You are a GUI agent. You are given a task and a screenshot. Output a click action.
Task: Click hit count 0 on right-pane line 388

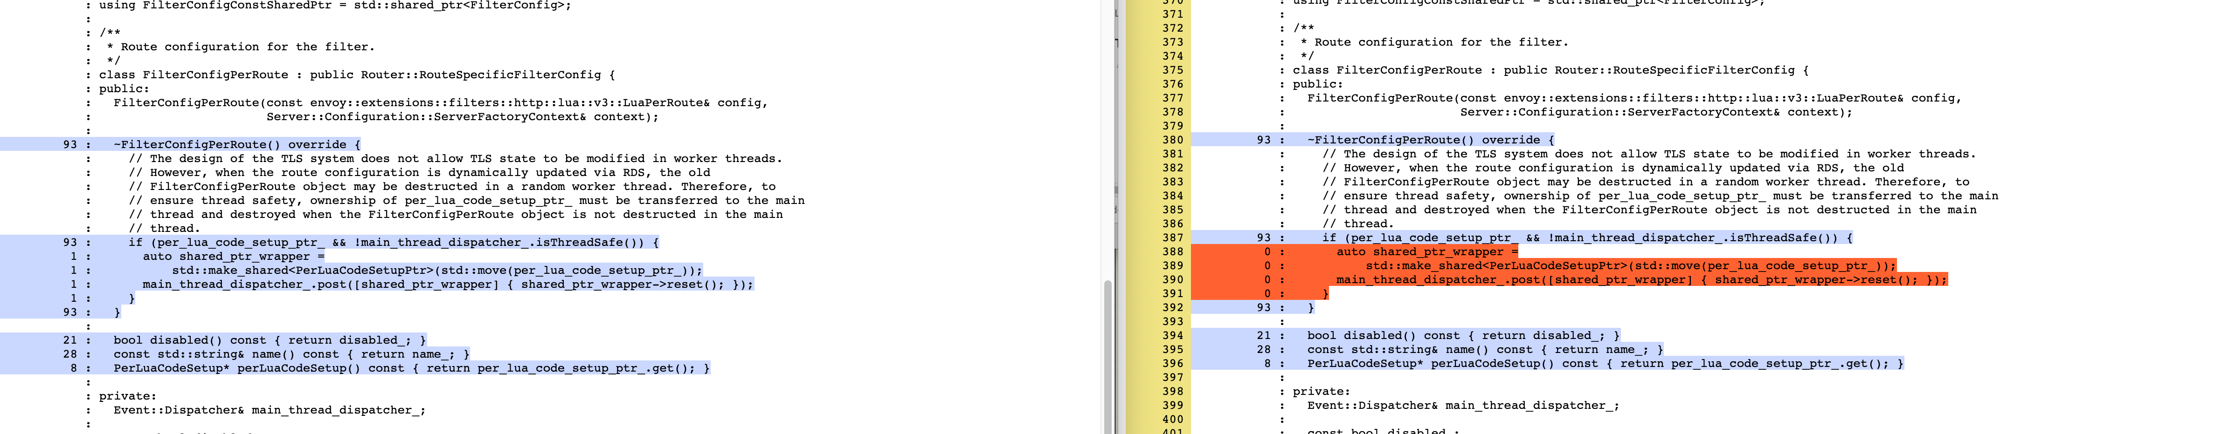(x=1267, y=252)
